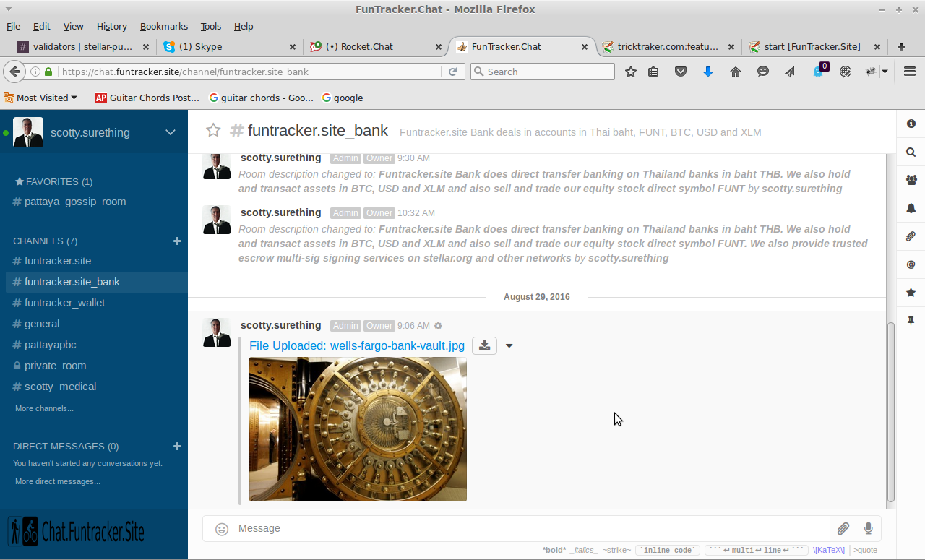
Task: Open the Most Visited bookmarks dropdown
Action: (x=47, y=98)
